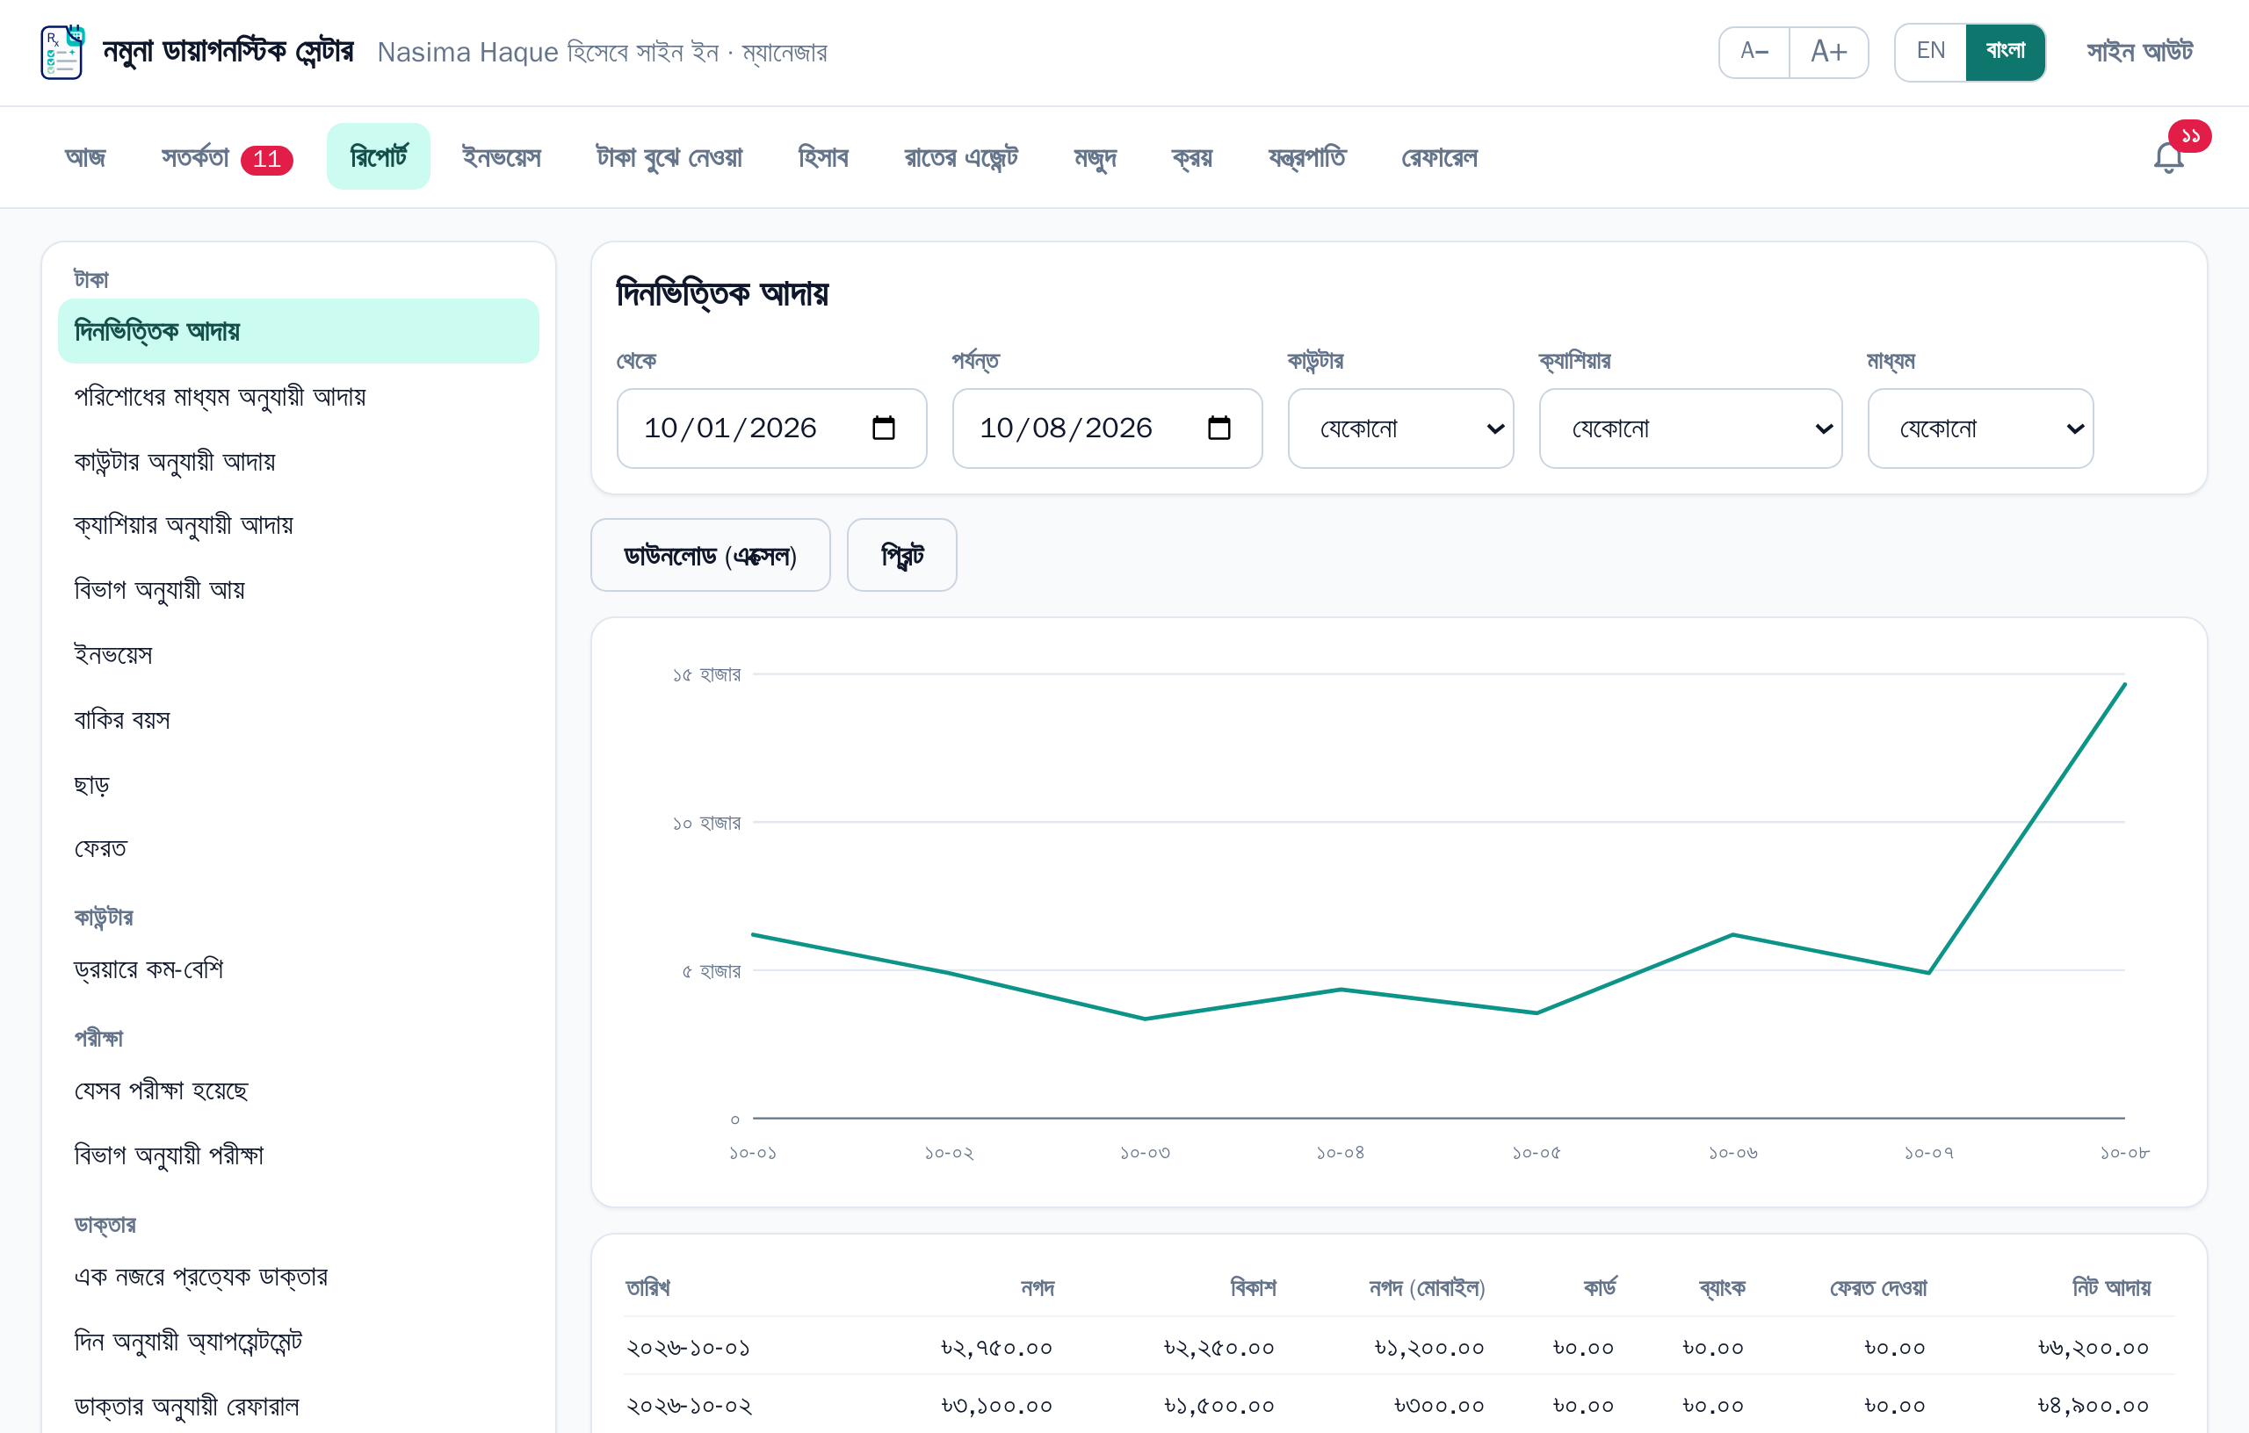Open the ছাড় report
The height and width of the screenshot is (1433, 2249).
298,784
